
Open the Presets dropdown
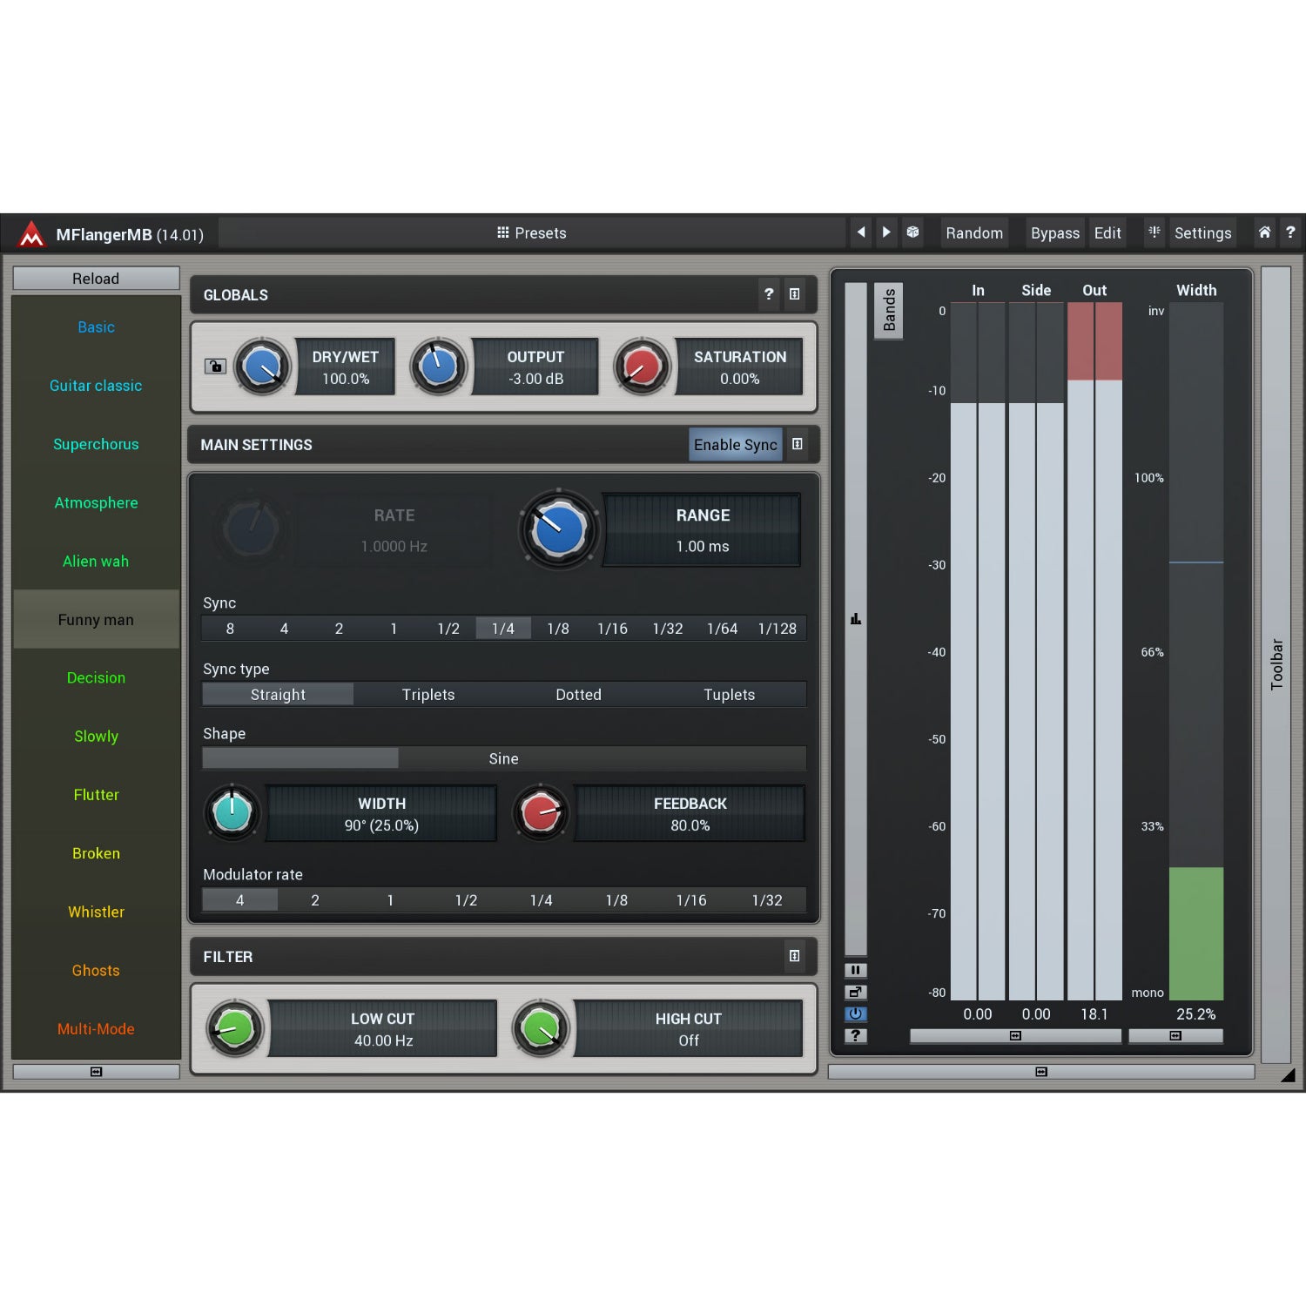532,233
